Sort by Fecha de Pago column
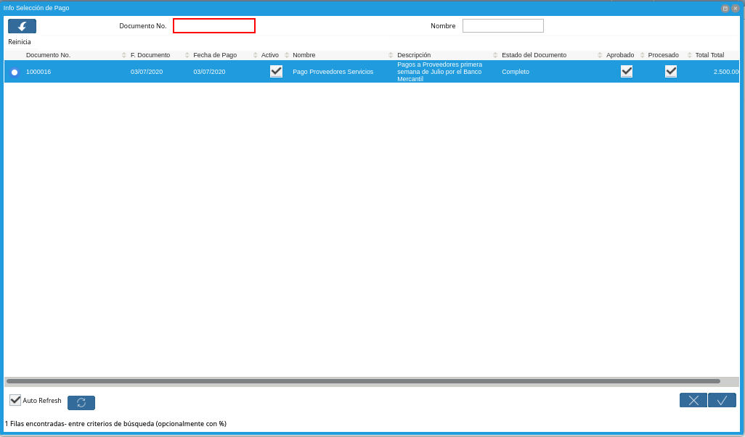 pos(215,55)
